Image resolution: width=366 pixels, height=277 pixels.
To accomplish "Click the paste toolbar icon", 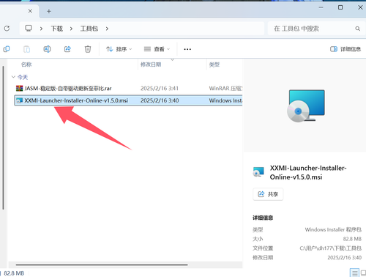I will point(26,49).
